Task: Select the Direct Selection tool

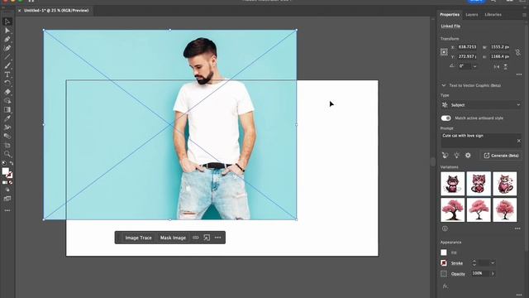Action: click(x=7, y=31)
